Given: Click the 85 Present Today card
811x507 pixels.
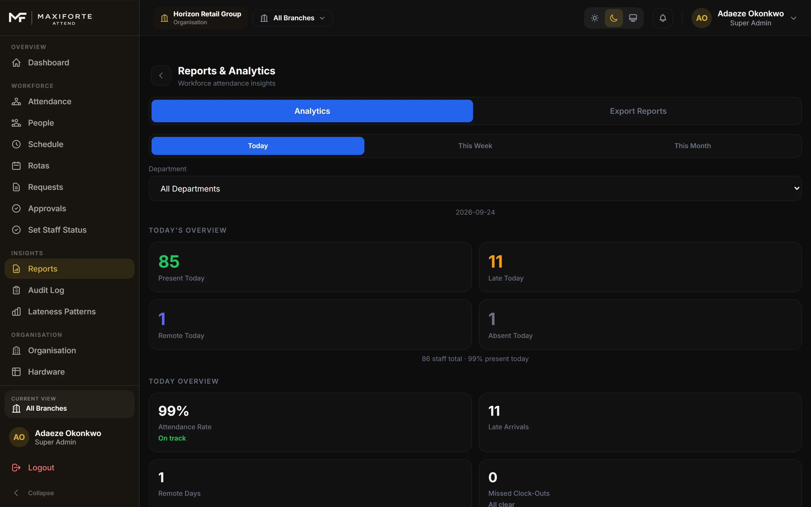Looking at the screenshot, I should tap(310, 267).
